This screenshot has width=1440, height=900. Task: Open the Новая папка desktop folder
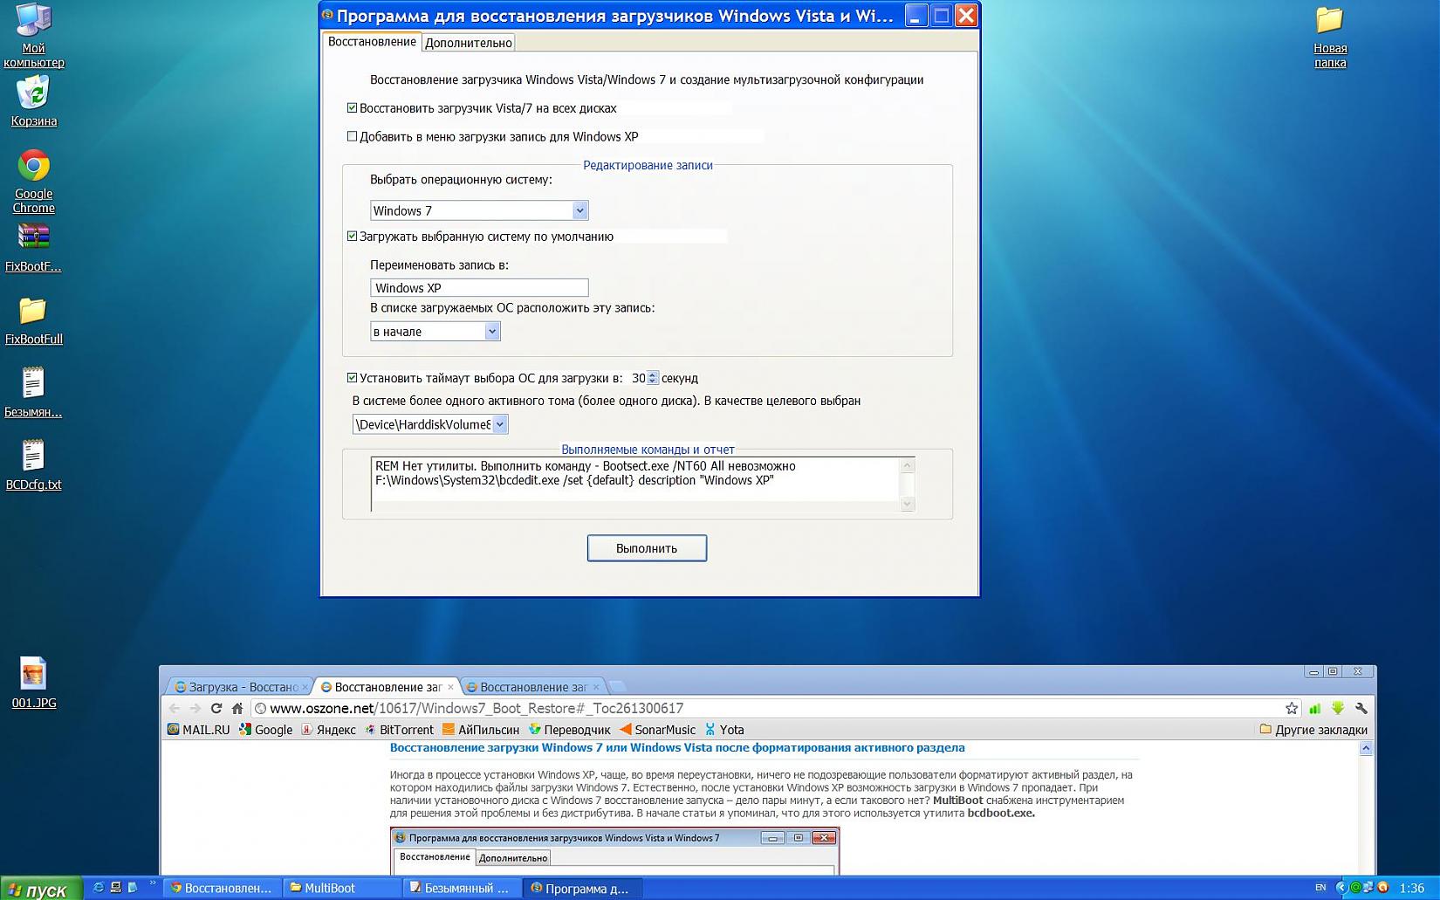[x=1330, y=37]
